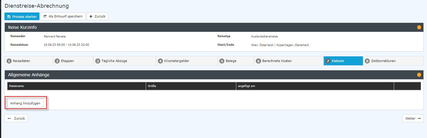Click the Prozess starten button

coord(22,17)
